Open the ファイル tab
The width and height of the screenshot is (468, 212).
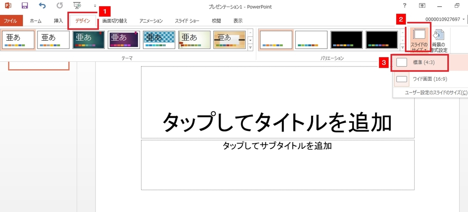pyautogui.click(x=11, y=21)
